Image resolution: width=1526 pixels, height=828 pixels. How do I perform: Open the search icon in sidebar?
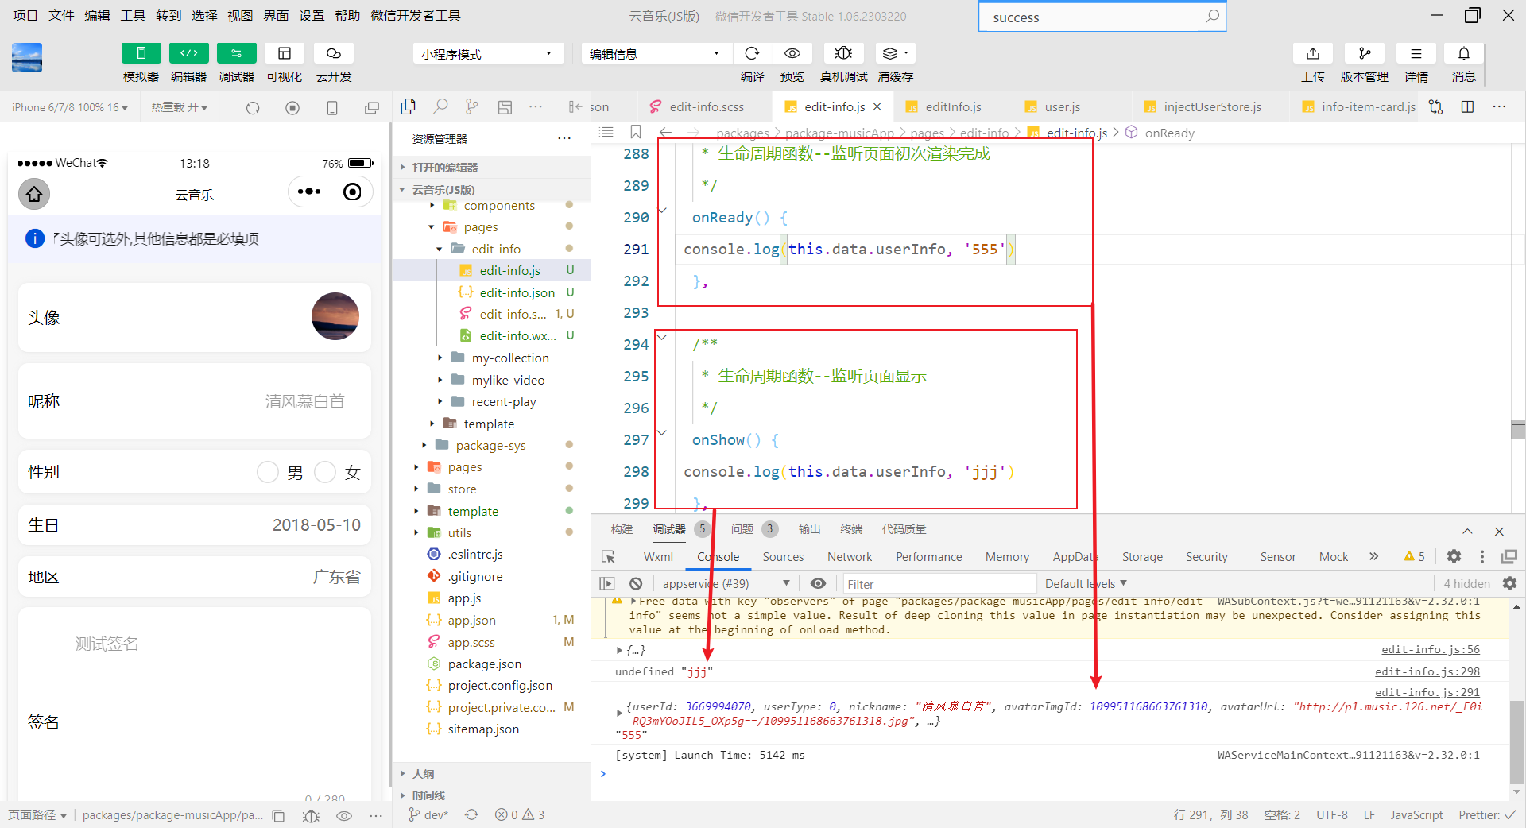(x=440, y=106)
